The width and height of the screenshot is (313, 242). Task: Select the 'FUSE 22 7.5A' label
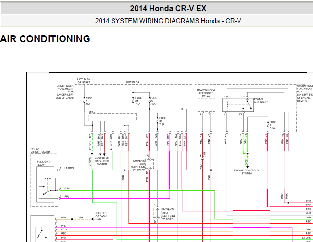[x=154, y=101]
